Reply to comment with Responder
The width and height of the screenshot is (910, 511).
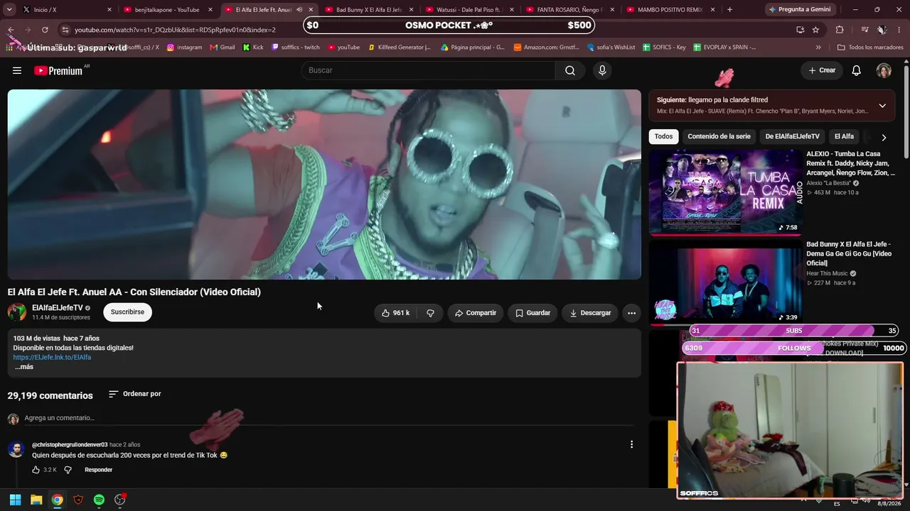(x=98, y=470)
